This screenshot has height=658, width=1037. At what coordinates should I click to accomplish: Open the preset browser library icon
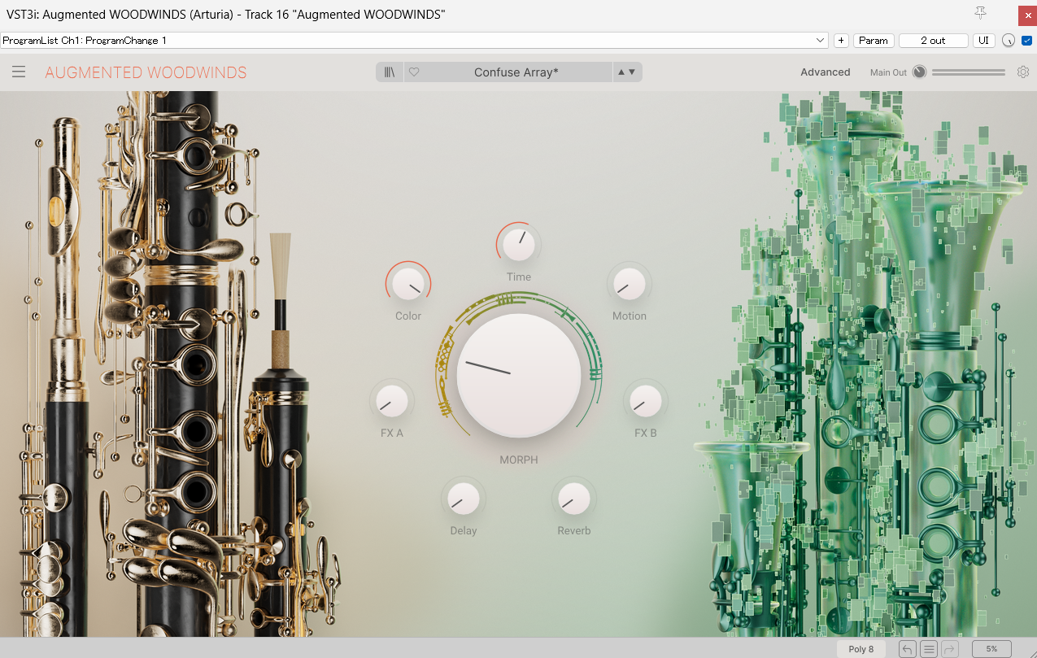tap(390, 72)
